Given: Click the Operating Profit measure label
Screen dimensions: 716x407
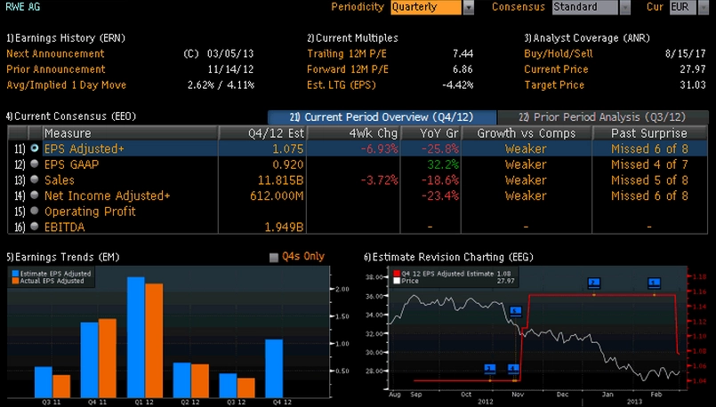Looking at the screenshot, I should tap(90, 211).
